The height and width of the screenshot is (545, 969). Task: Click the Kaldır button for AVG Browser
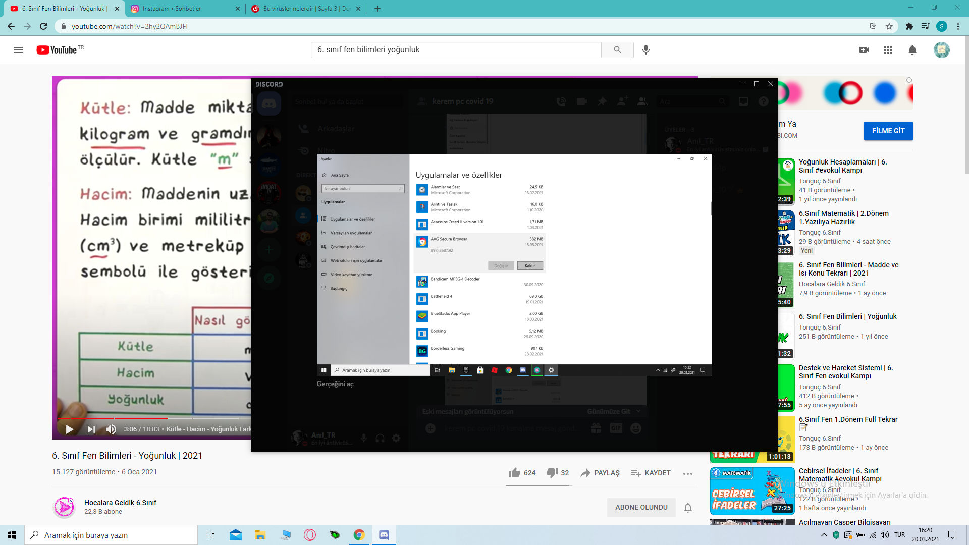coord(530,265)
